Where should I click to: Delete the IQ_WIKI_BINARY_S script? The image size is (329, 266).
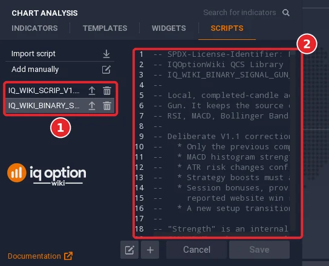107,106
